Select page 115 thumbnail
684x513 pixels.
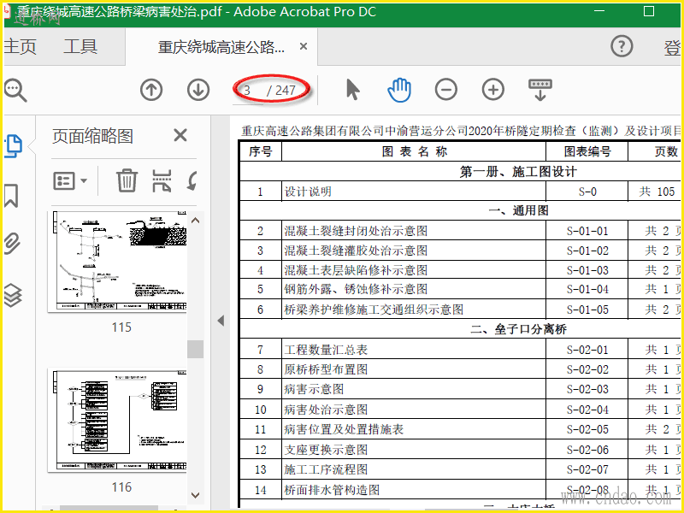click(118, 262)
